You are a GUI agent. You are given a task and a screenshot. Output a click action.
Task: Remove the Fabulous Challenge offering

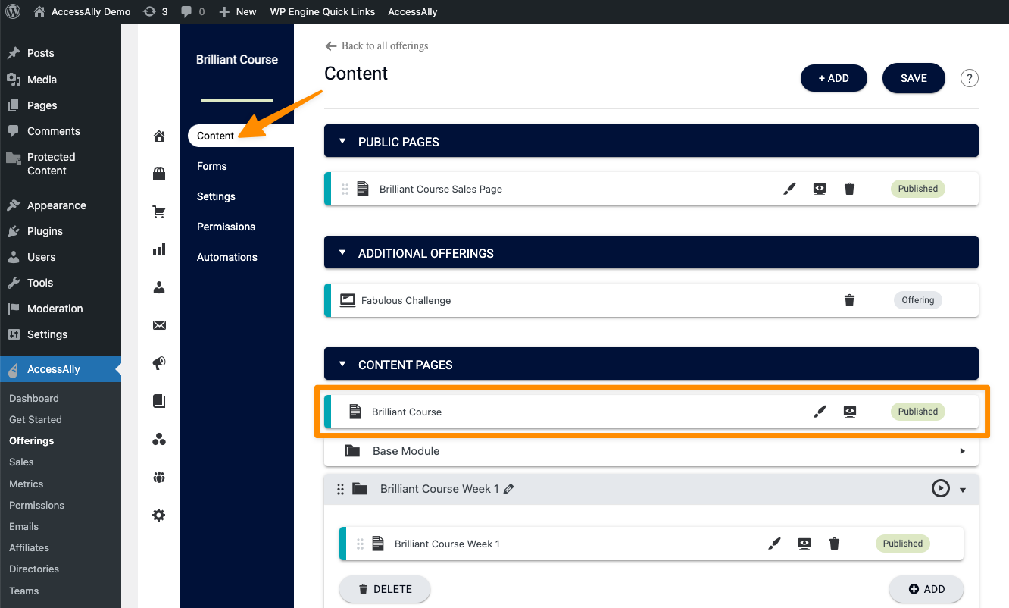pos(849,300)
